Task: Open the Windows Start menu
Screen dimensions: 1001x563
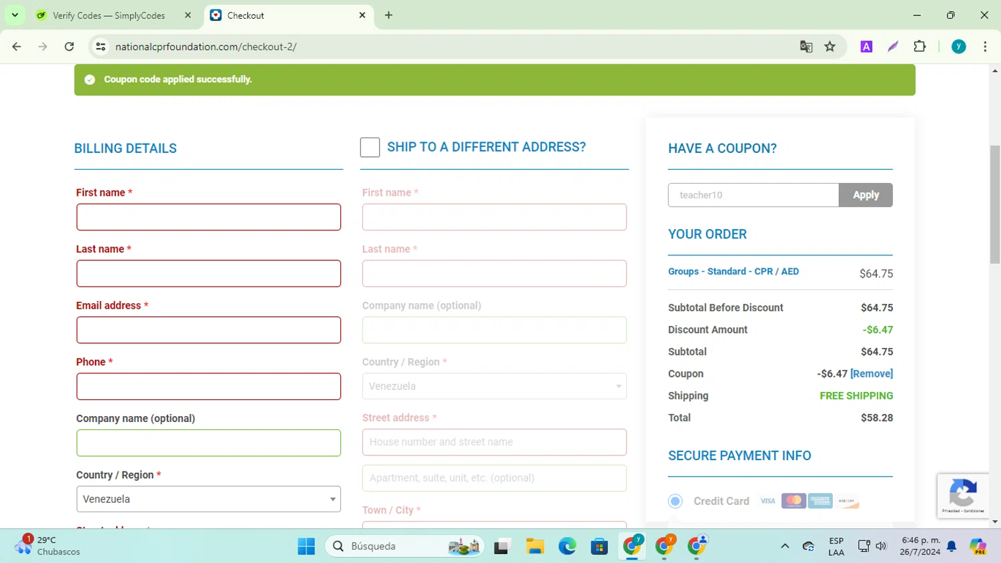Action: 306,546
